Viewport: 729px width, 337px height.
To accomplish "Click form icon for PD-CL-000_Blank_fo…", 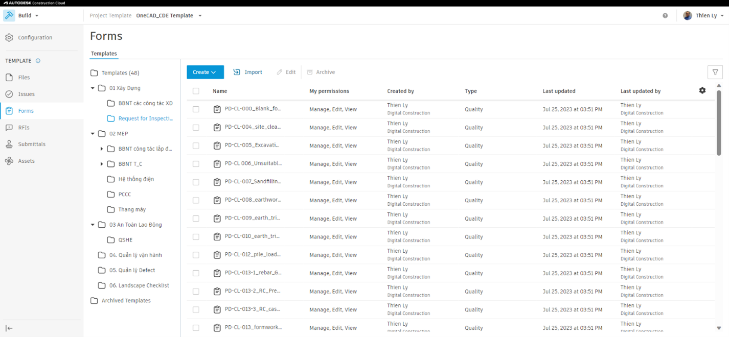I will [217, 109].
